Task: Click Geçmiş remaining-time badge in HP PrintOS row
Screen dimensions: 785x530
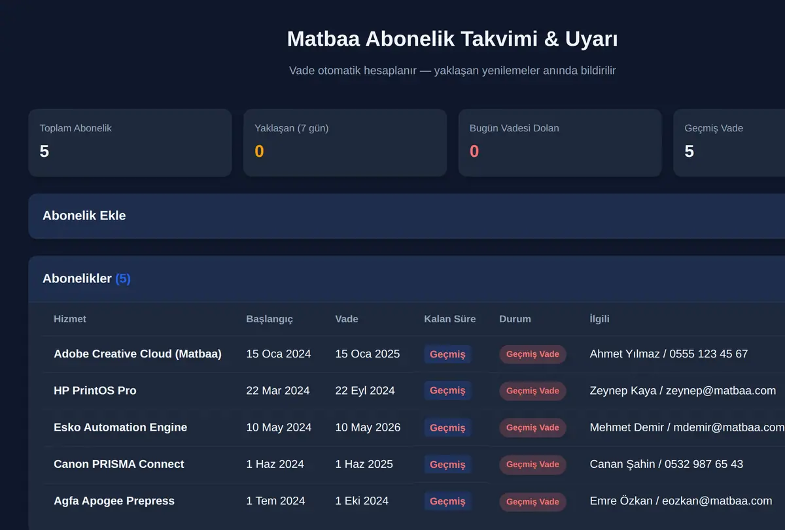Action: [447, 391]
